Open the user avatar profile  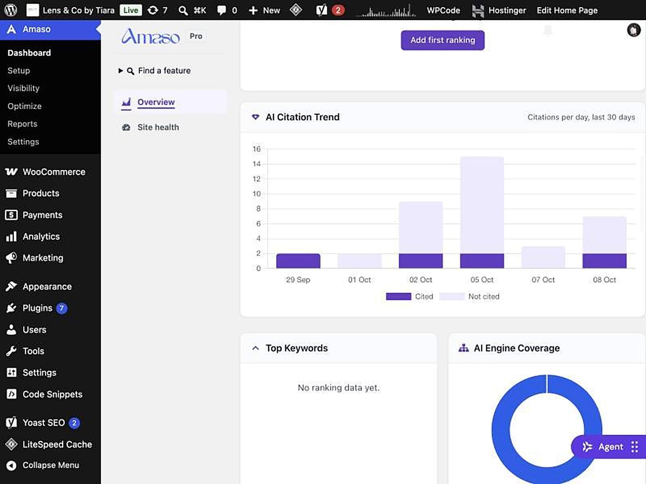(x=633, y=30)
